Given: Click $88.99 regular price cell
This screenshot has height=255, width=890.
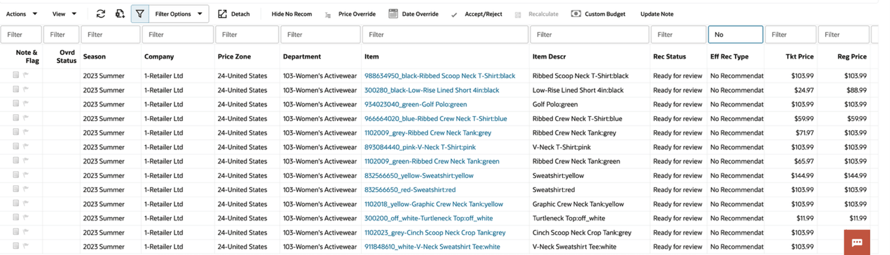Looking at the screenshot, I should click(x=855, y=90).
